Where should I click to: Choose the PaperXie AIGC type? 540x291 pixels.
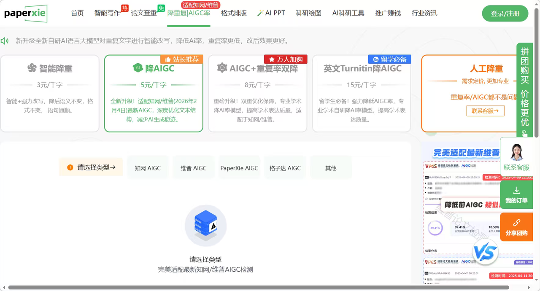[239, 168]
